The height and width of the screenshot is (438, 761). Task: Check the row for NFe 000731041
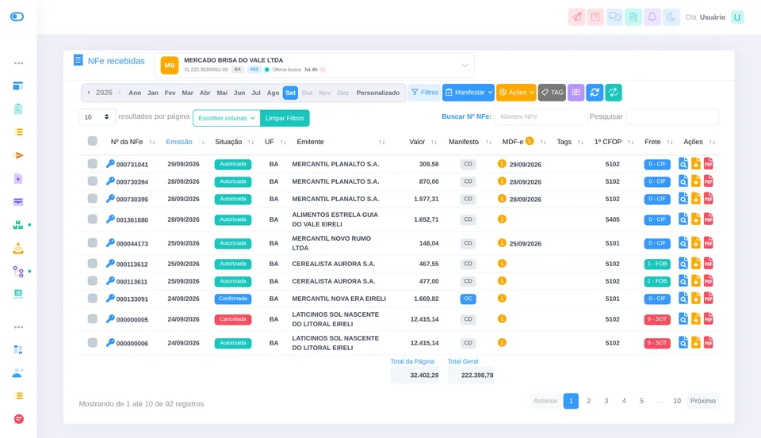pos(92,164)
